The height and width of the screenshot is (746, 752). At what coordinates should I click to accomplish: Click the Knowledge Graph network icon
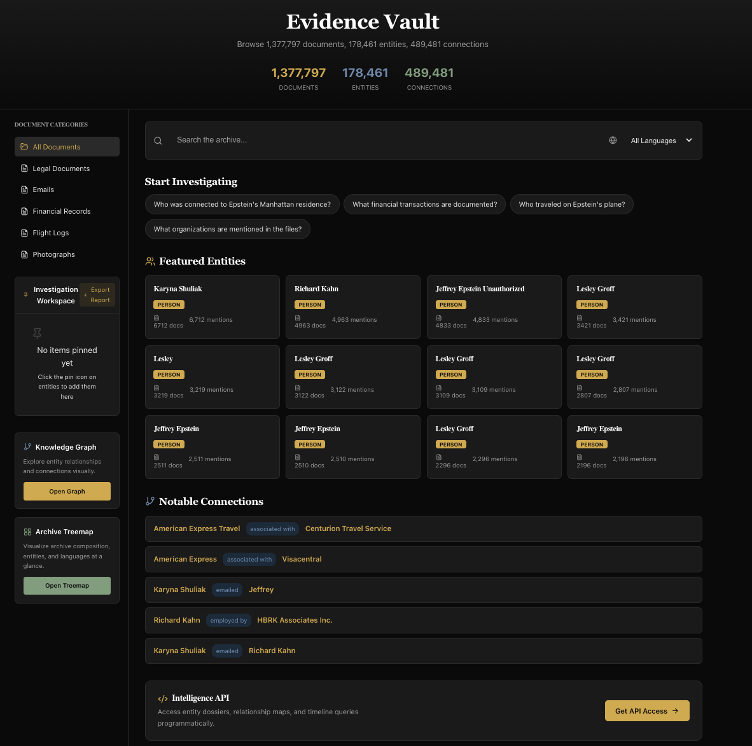click(26, 446)
